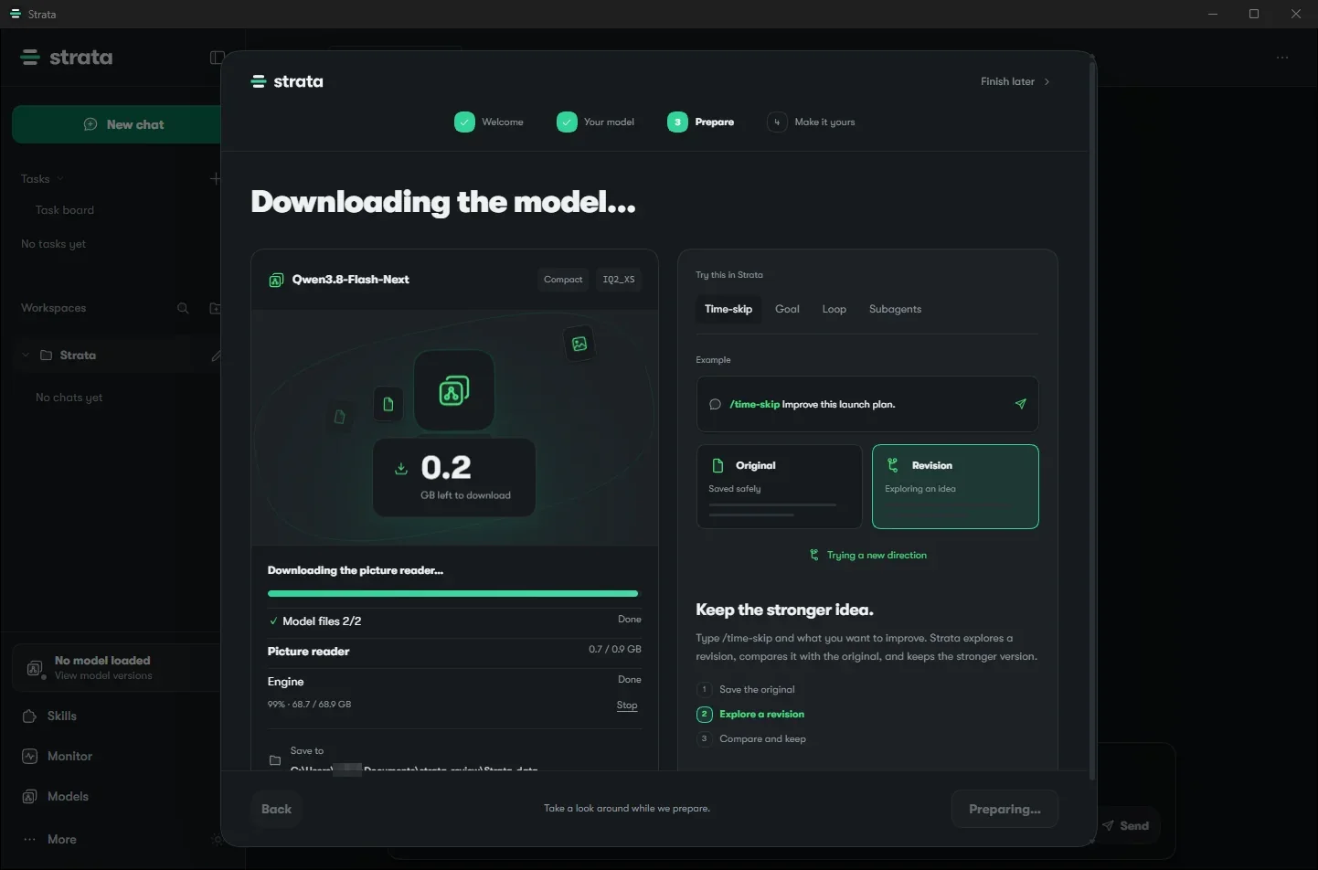
Task: Go to the Welcome step
Action: click(x=489, y=122)
